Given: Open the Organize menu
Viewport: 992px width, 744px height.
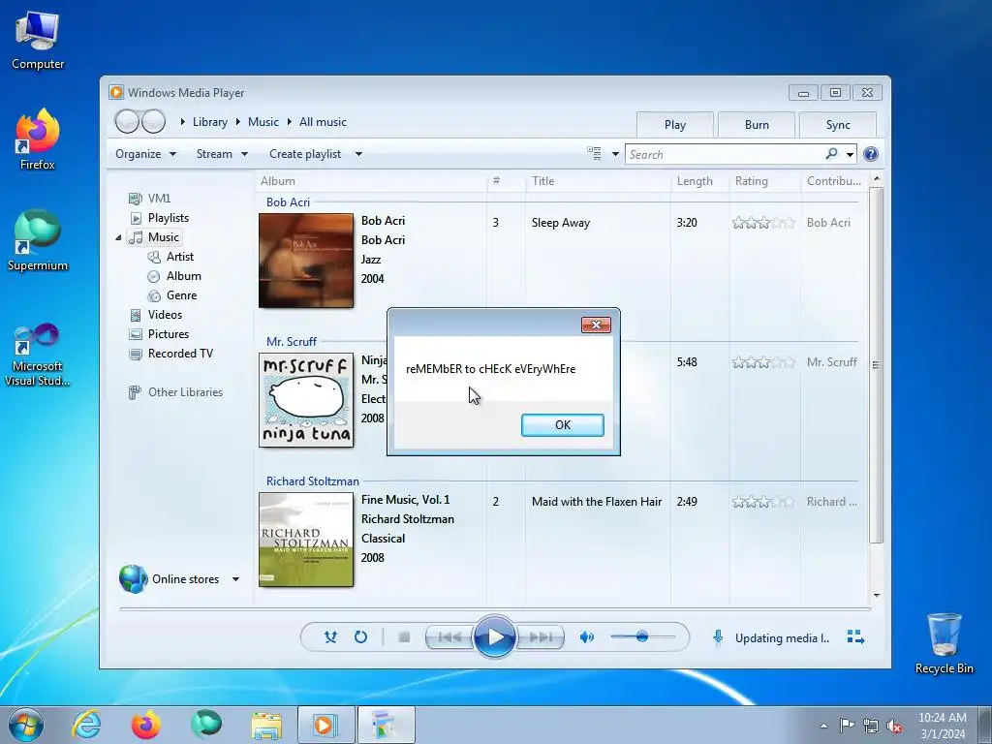Looking at the screenshot, I should (145, 154).
